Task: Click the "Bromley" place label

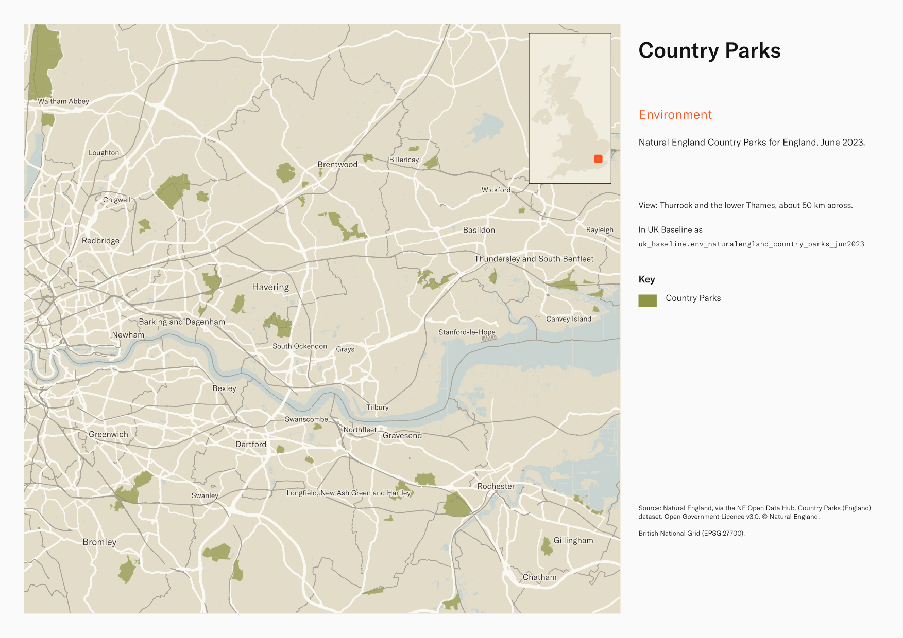Action: (x=99, y=542)
